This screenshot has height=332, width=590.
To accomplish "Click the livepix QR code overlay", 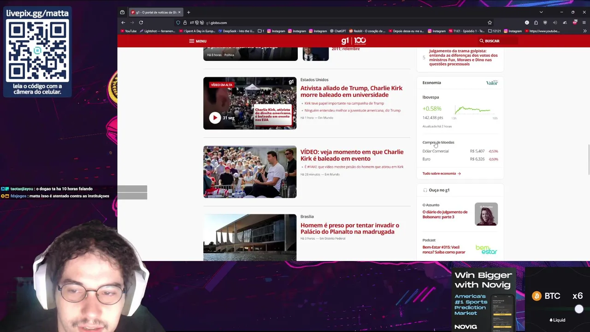I will [x=37, y=51].
